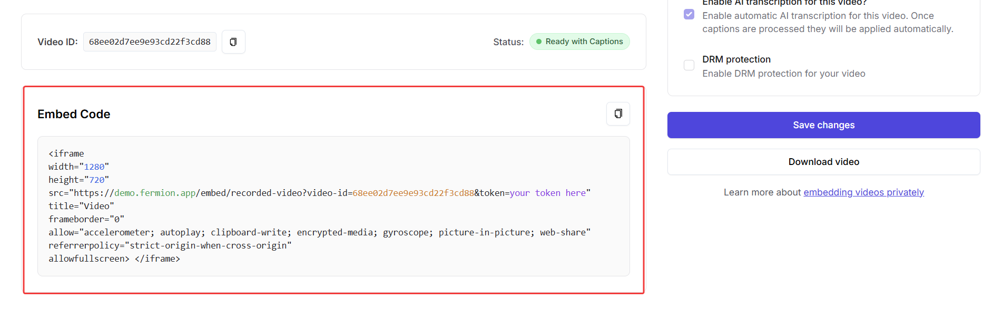Viewport: 993px width, 331px height.
Task: Download the video file
Action: (823, 162)
